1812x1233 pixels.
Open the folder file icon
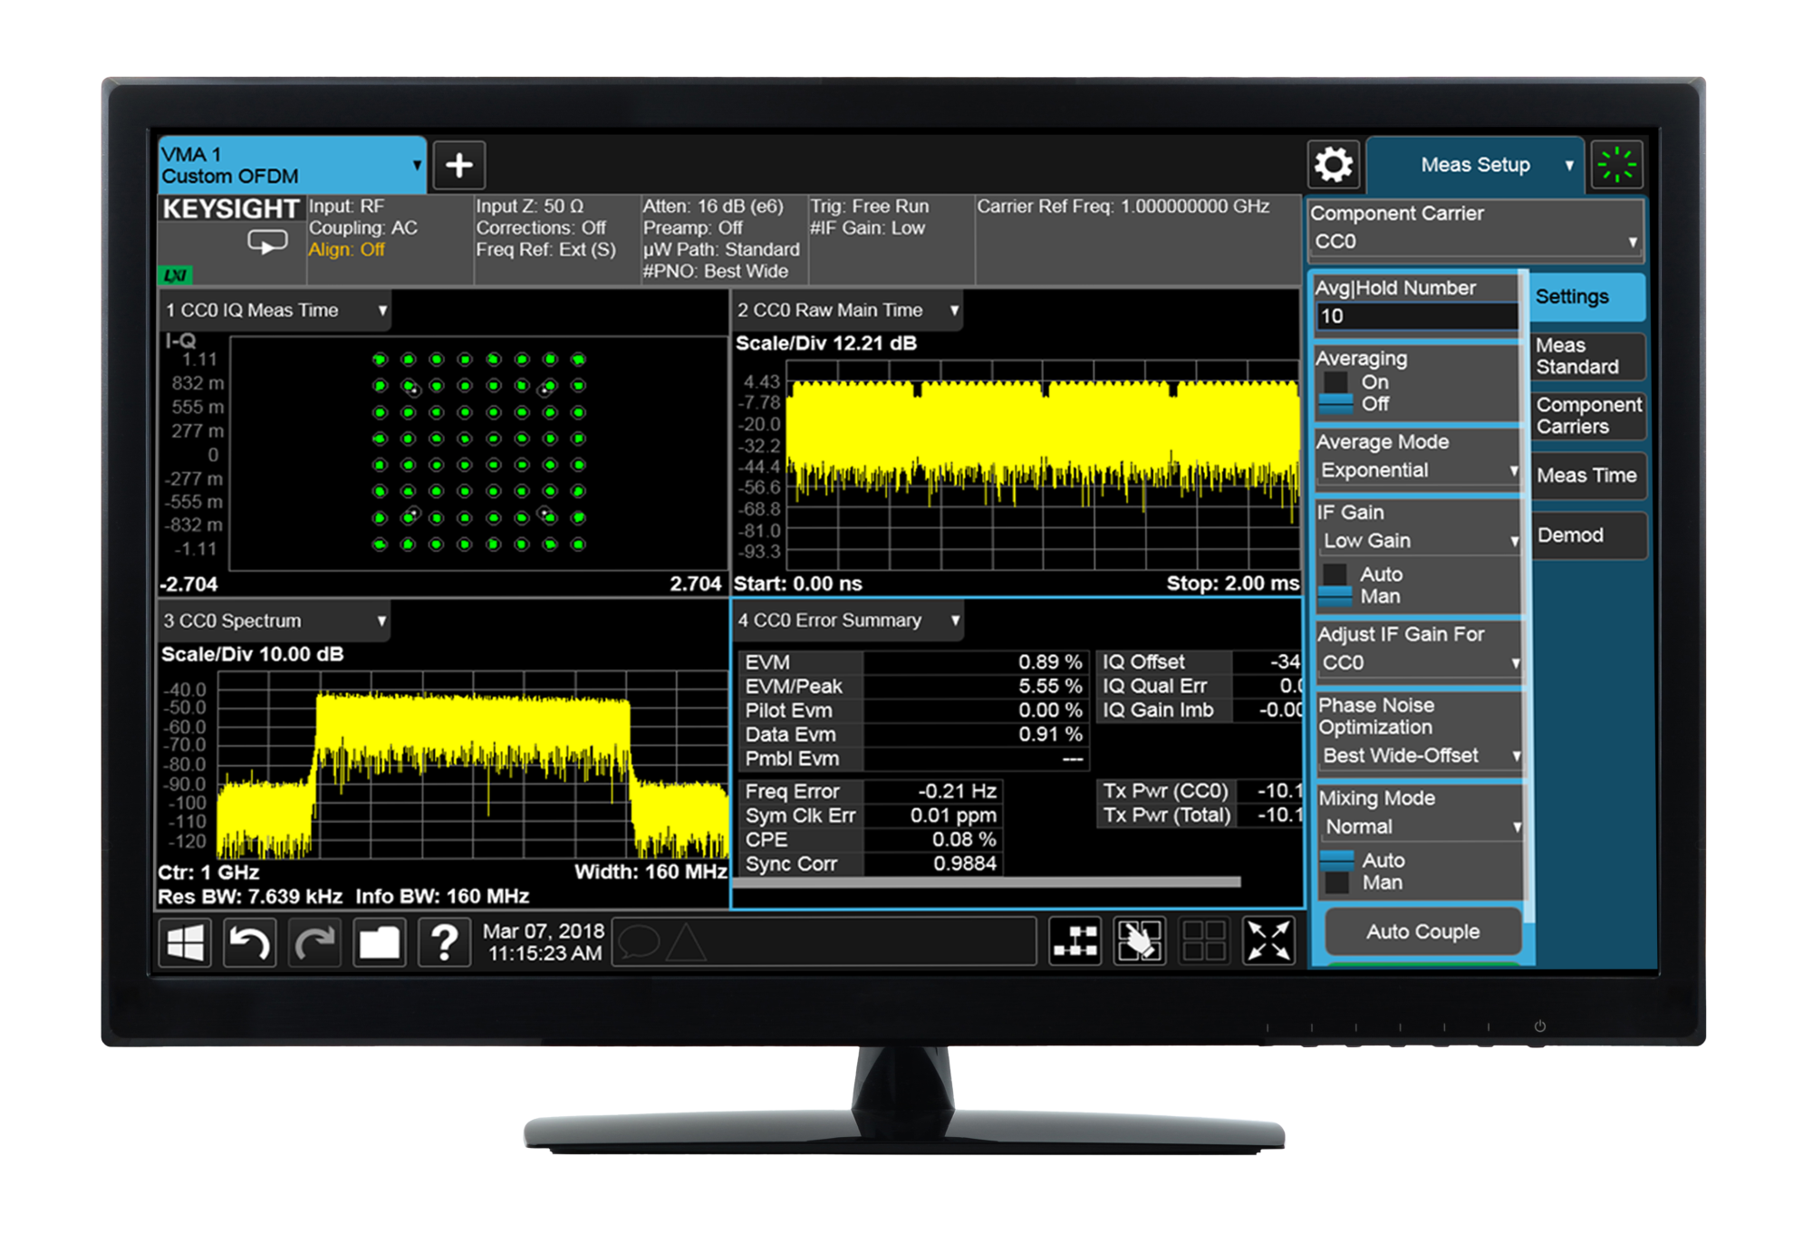(x=379, y=943)
